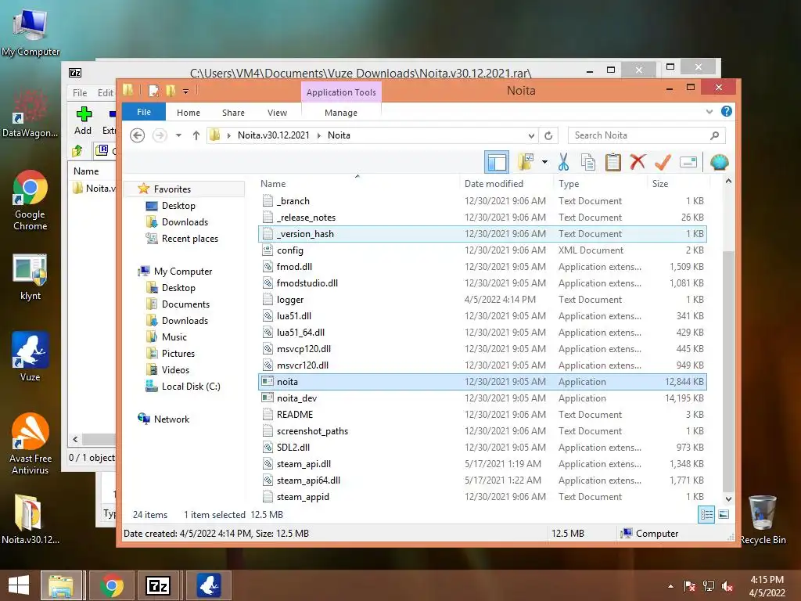The image size is (801, 601).
Task: Click breadcrumb arrow after Noita.v30.12.2021
Action: click(319, 135)
